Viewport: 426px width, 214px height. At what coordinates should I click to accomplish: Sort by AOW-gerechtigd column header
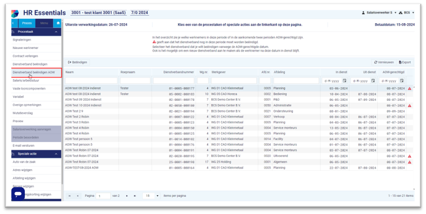(394, 72)
